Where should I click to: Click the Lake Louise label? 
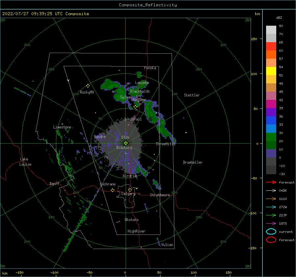click(x=25, y=162)
